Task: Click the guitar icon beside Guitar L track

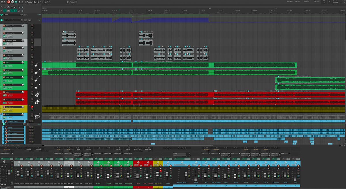Action: (x=36, y=64)
